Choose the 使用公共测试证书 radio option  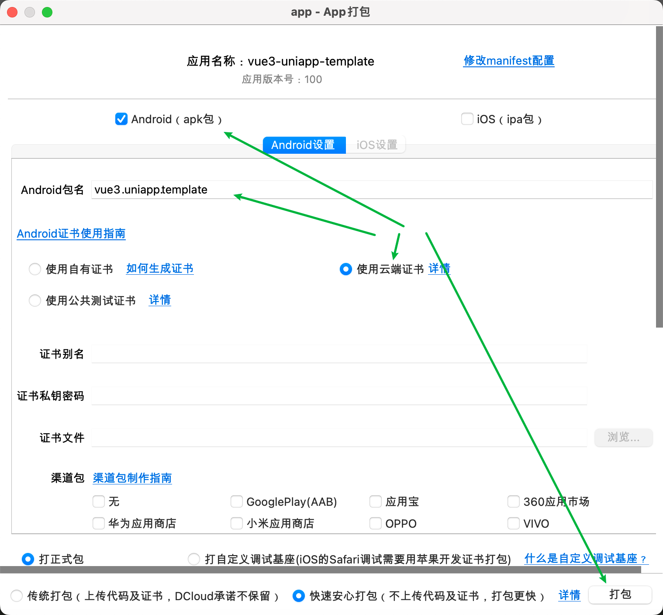click(x=35, y=301)
